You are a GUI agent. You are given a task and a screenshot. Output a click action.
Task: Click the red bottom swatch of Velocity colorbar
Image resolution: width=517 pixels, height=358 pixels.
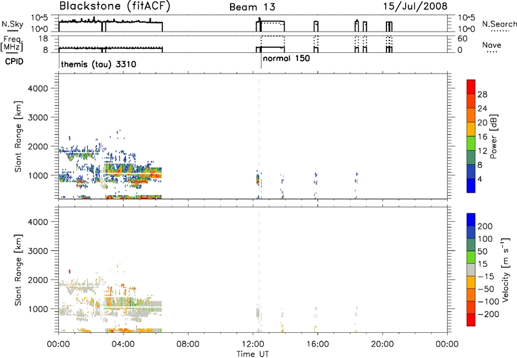point(471,320)
